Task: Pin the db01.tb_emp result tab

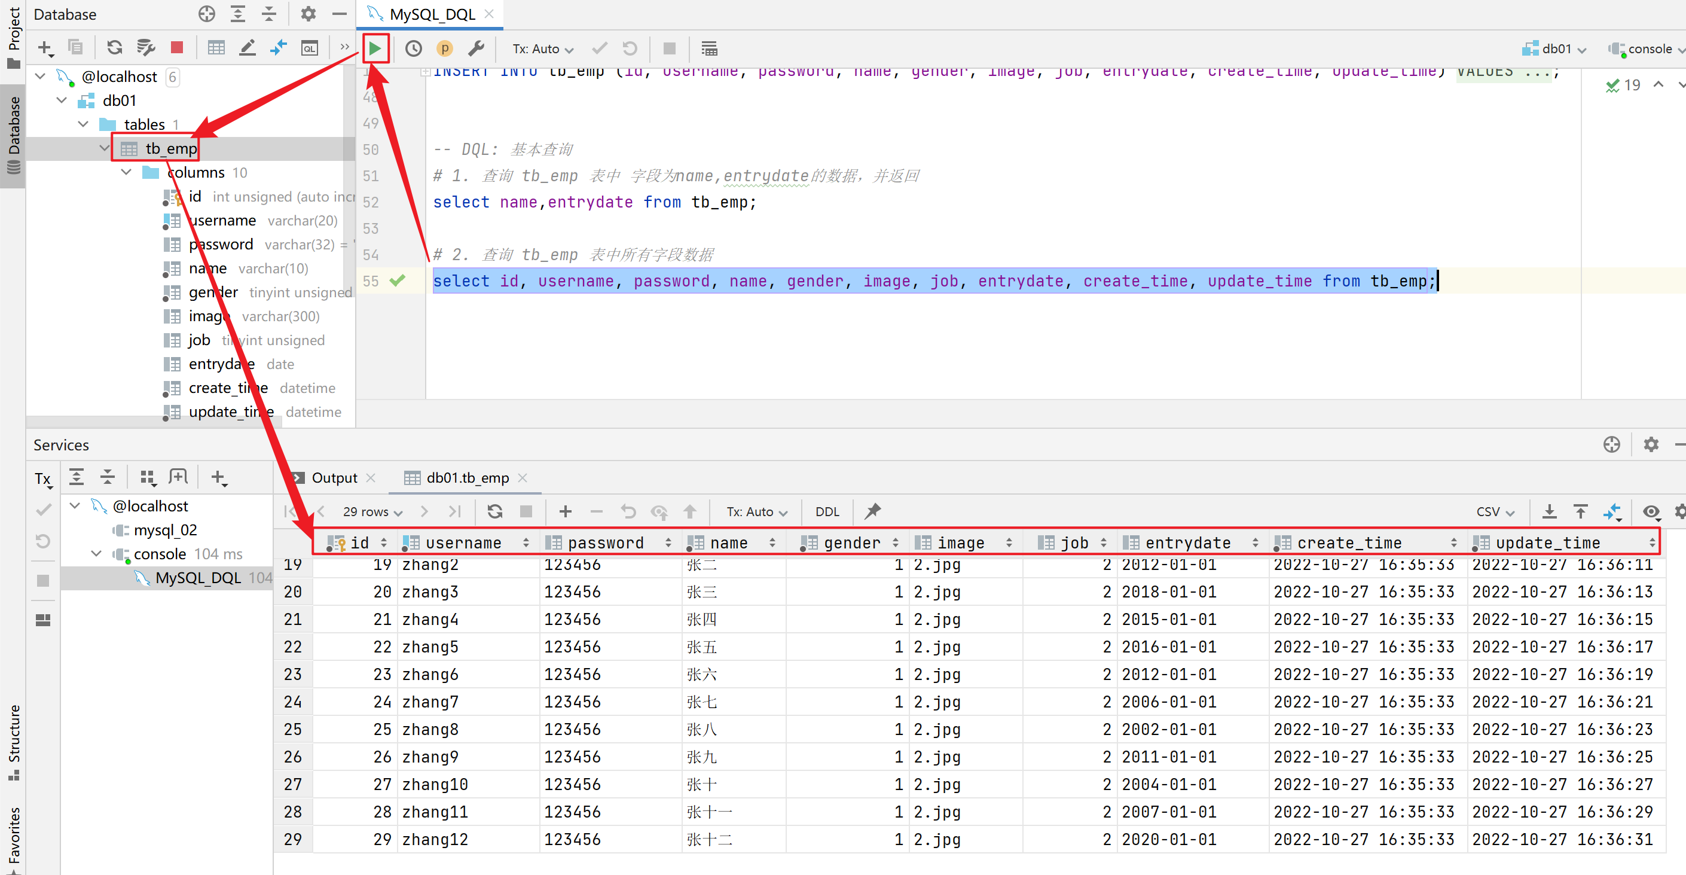Action: pyautogui.click(x=872, y=511)
